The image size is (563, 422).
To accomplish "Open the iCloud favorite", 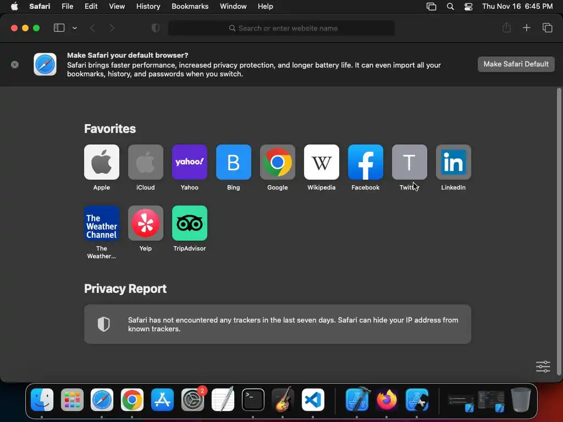I will pyautogui.click(x=145, y=162).
